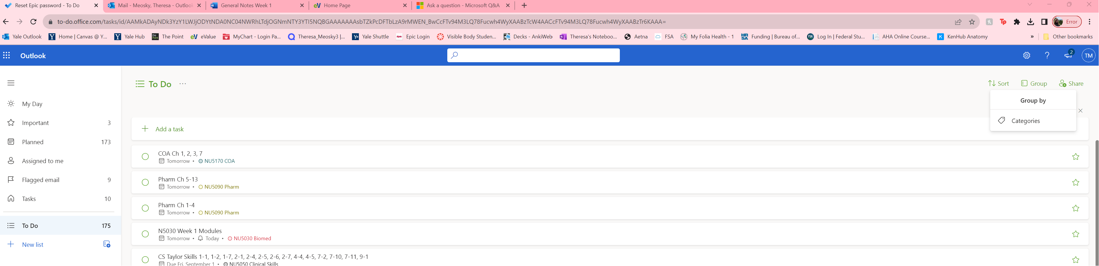1099x266 pixels.
Task: Open the Yale Outlook bookmark
Action: tap(22, 37)
